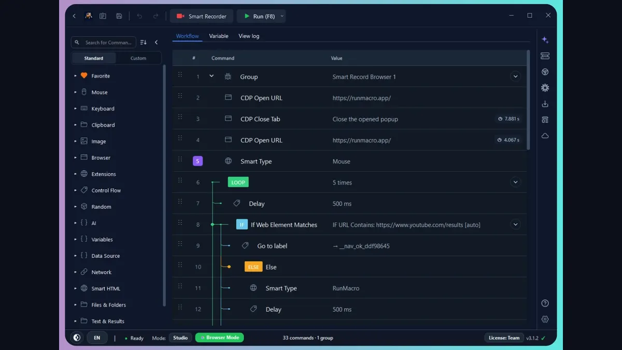Click the tag icon on row 7 Delay
The height and width of the screenshot is (350, 622).
(237, 203)
